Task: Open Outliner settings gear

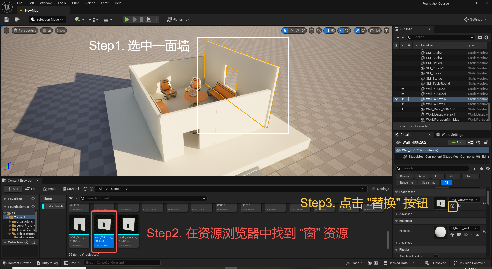Action: [x=486, y=37]
